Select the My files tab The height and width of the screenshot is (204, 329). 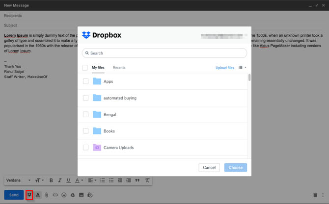pos(98,68)
